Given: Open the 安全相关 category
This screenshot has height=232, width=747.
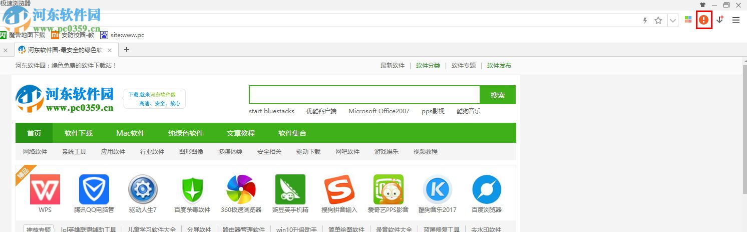Looking at the screenshot, I should (269, 152).
